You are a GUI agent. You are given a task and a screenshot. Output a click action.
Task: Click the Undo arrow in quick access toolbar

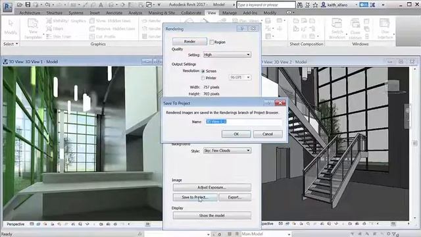[x=47, y=5]
